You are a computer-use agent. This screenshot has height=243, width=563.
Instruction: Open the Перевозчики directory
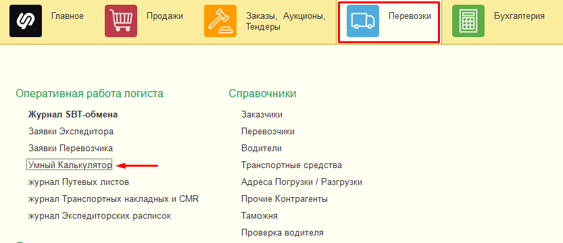(x=268, y=132)
